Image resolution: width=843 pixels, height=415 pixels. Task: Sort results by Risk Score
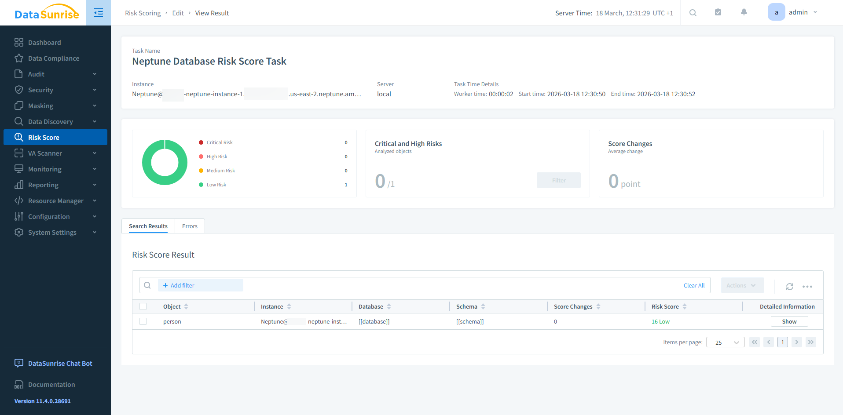(x=685, y=306)
